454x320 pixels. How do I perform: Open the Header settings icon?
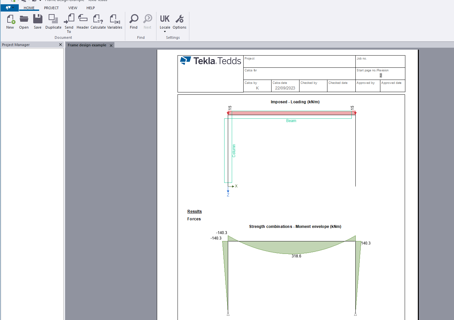tap(83, 22)
